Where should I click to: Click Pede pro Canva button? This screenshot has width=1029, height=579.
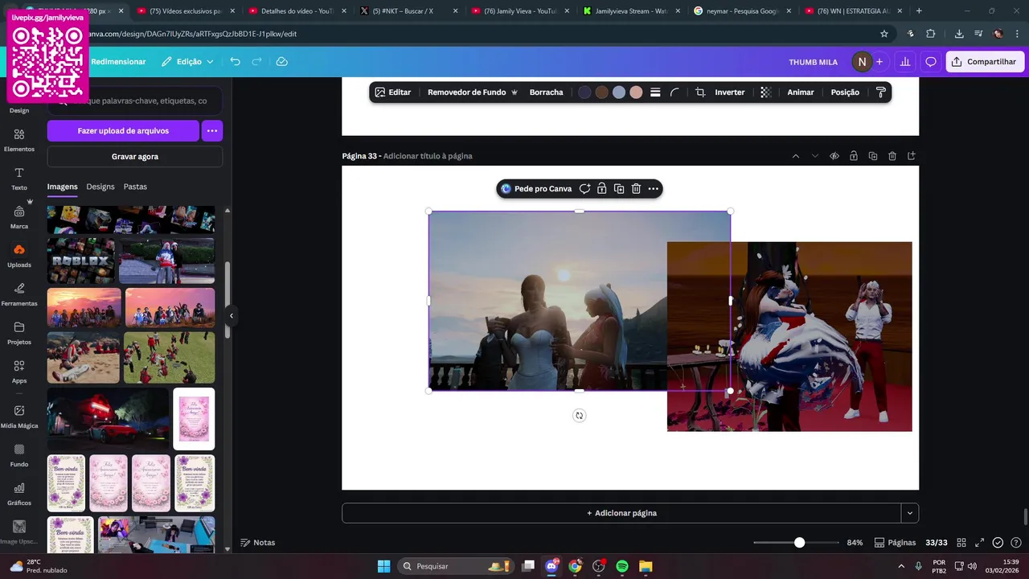(x=536, y=189)
